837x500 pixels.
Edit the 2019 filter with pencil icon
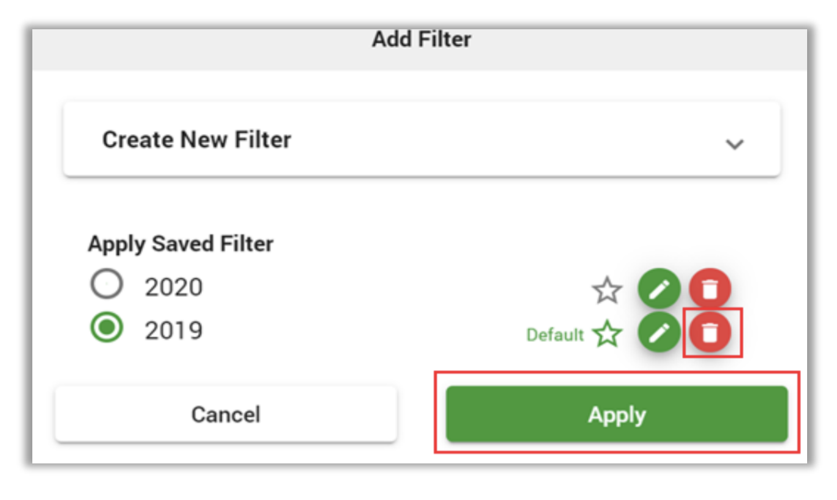click(x=659, y=333)
